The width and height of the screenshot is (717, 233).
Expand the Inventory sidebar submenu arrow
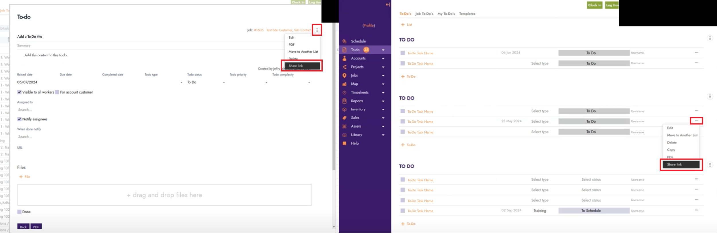(383, 109)
